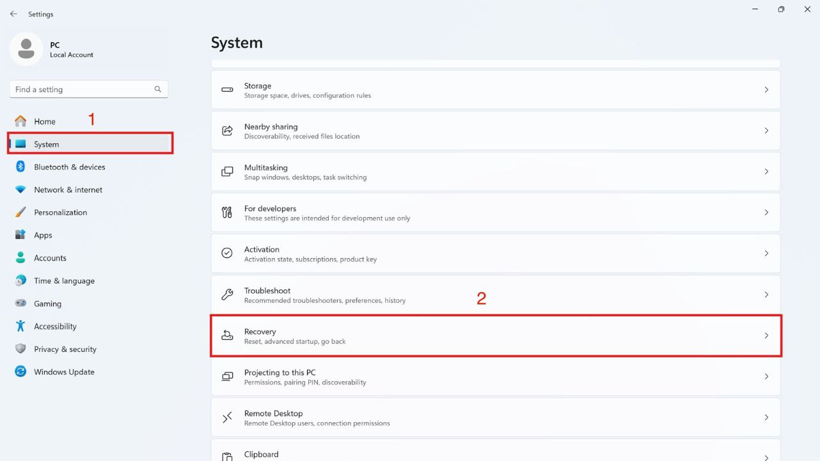Click the "System" page heading

pos(237,43)
